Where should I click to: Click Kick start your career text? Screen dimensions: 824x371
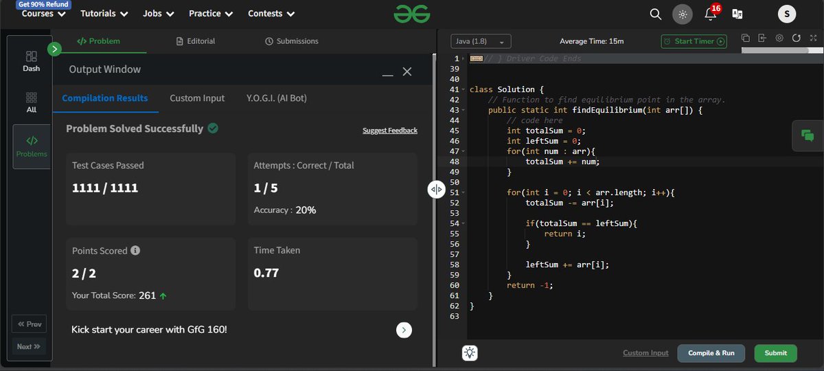click(x=149, y=330)
